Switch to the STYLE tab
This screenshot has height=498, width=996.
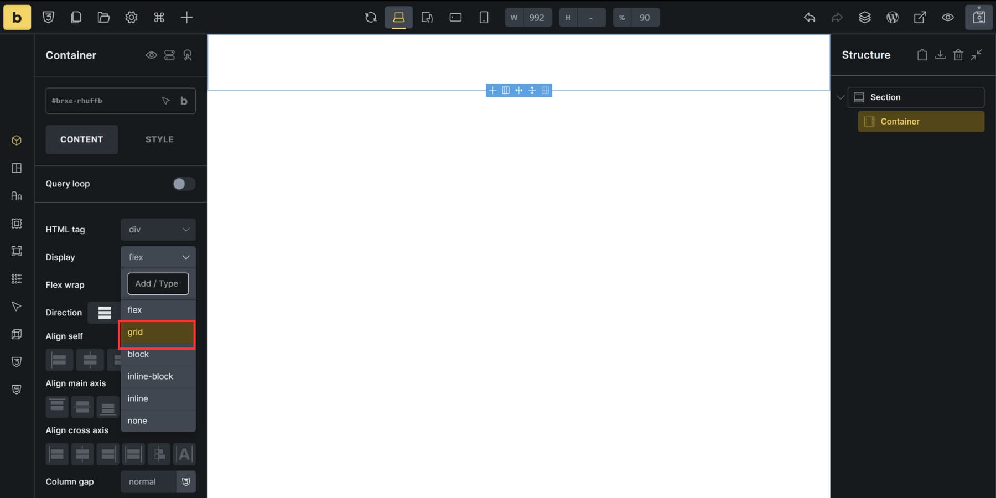coord(159,139)
